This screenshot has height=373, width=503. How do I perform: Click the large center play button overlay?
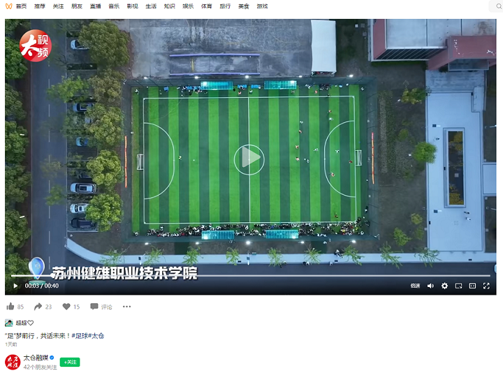click(250, 157)
